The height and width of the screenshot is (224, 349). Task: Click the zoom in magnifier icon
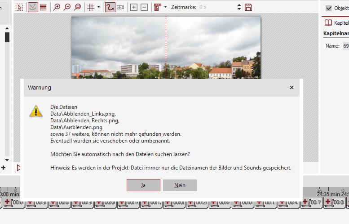57,7
